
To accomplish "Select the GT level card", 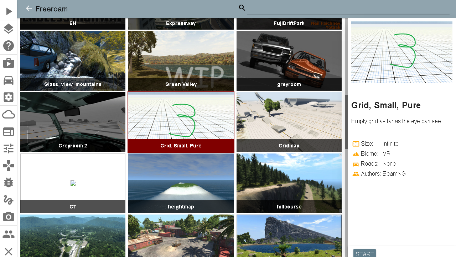I will (73, 183).
